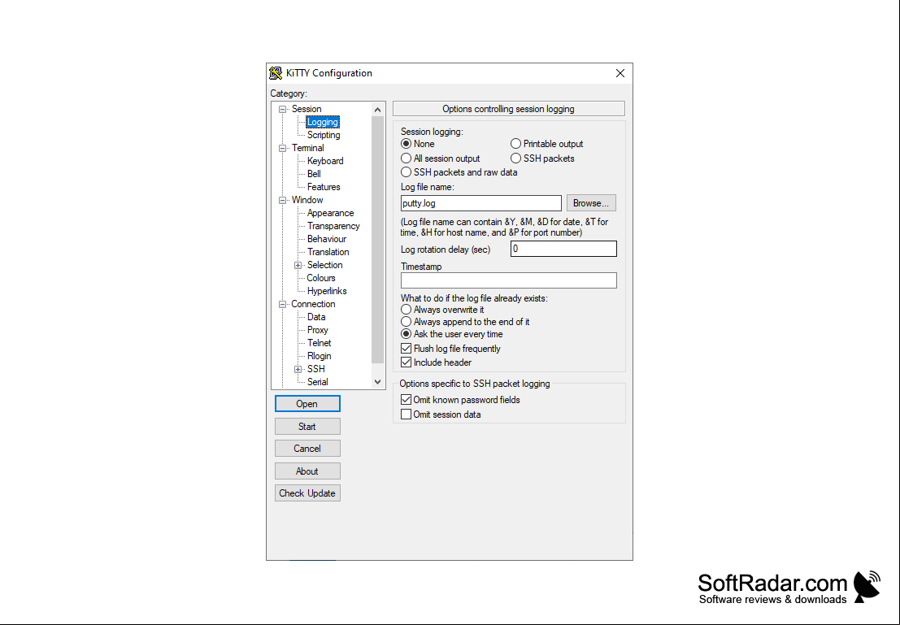Open connection Data settings
Image resolution: width=900 pixels, height=625 pixels.
pos(316,317)
